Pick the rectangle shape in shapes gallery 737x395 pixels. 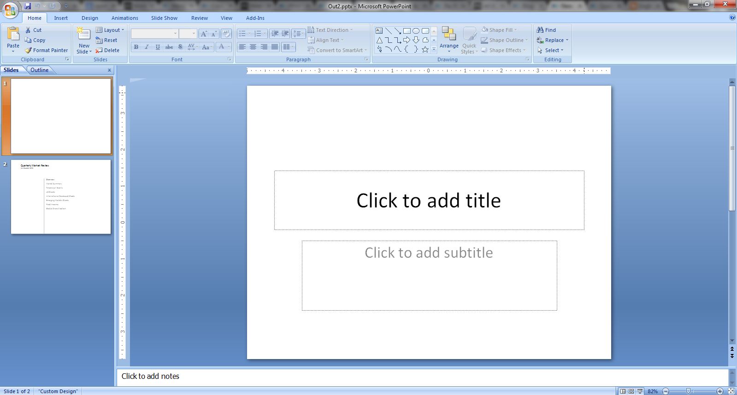click(407, 31)
